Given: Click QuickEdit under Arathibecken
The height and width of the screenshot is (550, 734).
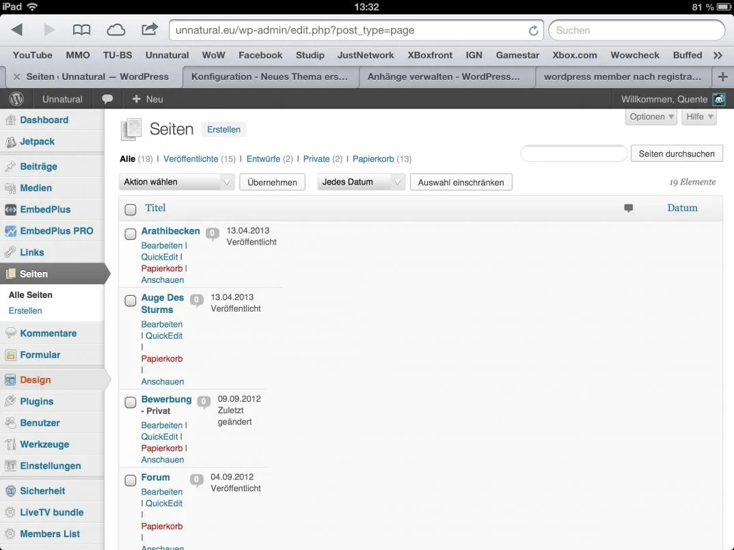Looking at the screenshot, I should point(160,257).
